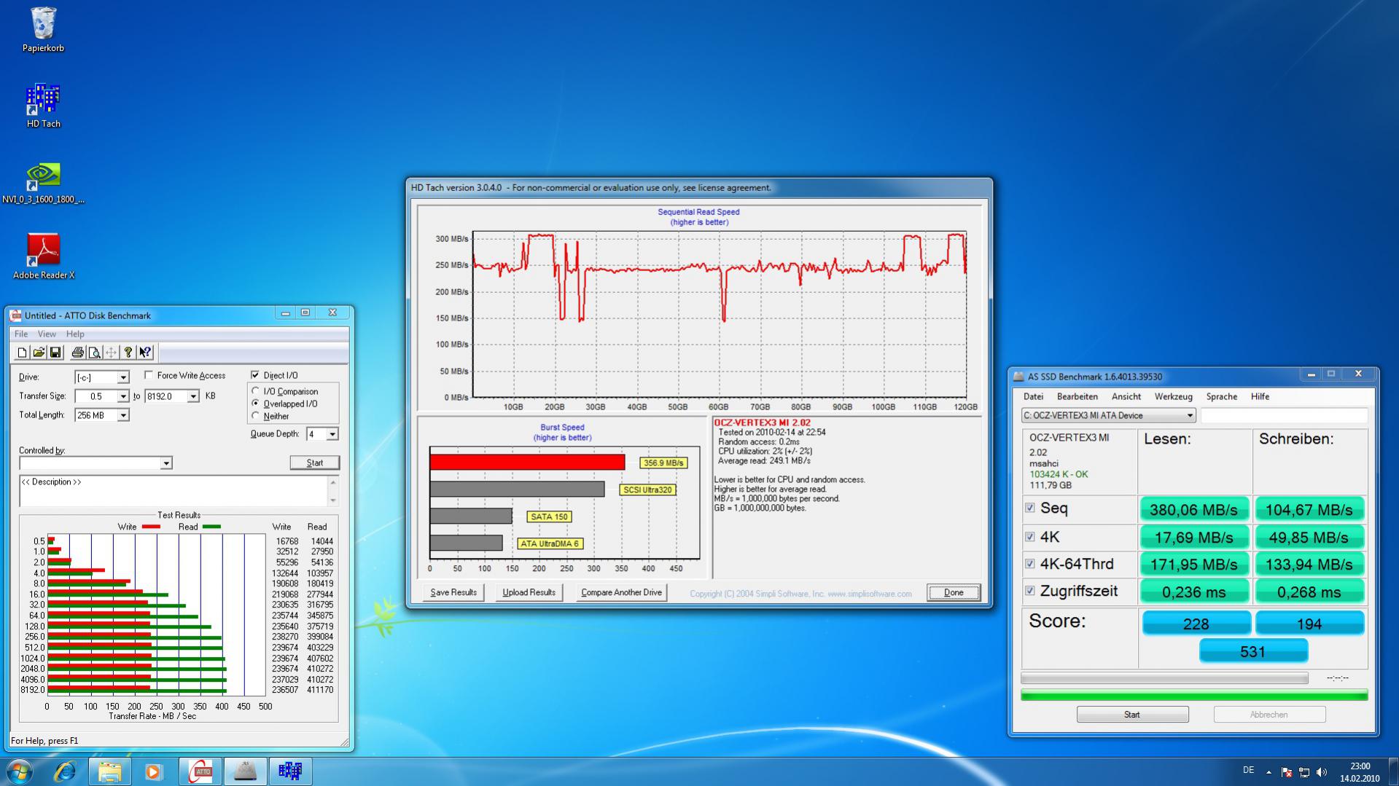1399x786 pixels.
Task: Click the Description text box in ATTO
Action: click(x=174, y=491)
